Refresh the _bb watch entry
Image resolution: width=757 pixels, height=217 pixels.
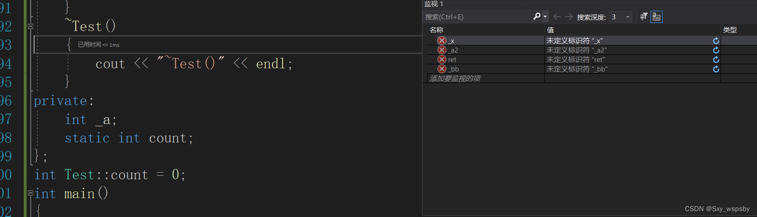point(716,69)
